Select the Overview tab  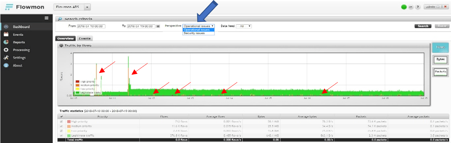point(65,38)
